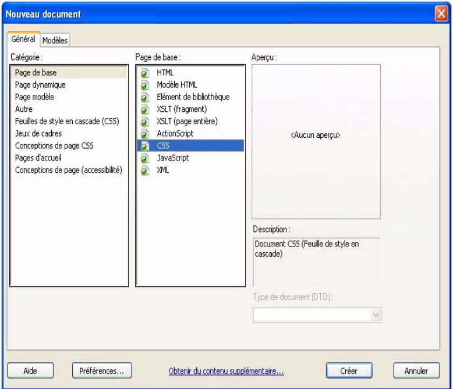Open Préférences... dialog
Viewport: 453px width, 389px height.
[102, 371]
